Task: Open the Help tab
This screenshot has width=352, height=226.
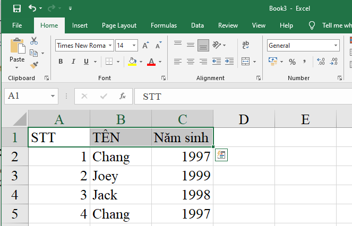Action: (286, 25)
